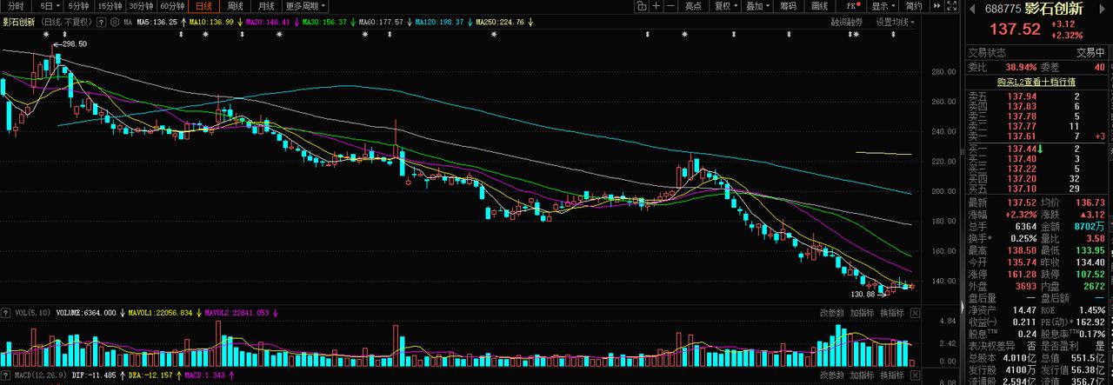Click the 卖五 137.94 ask row
The width and height of the screenshot is (1113, 385).
[x=1038, y=96]
